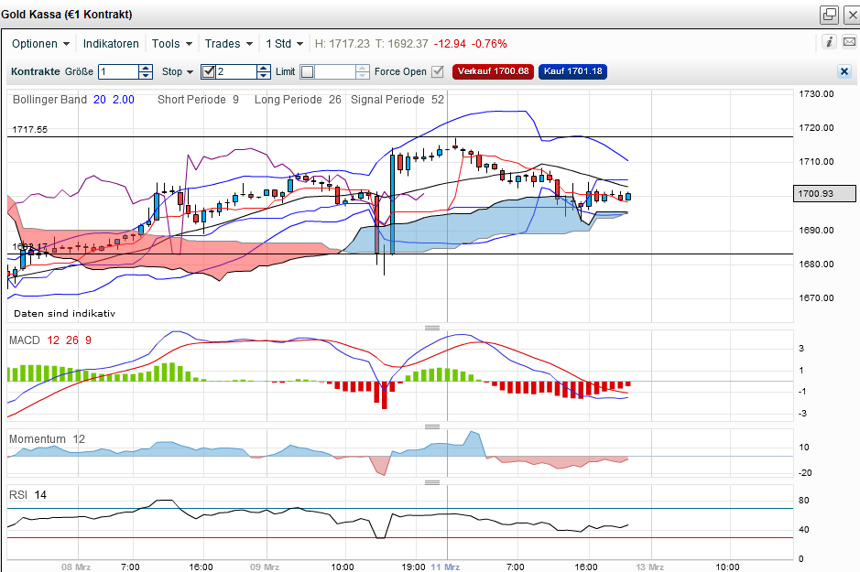The height and width of the screenshot is (572, 860).
Task: Toggle the Stop checkbox off
Action: [x=208, y=71]
